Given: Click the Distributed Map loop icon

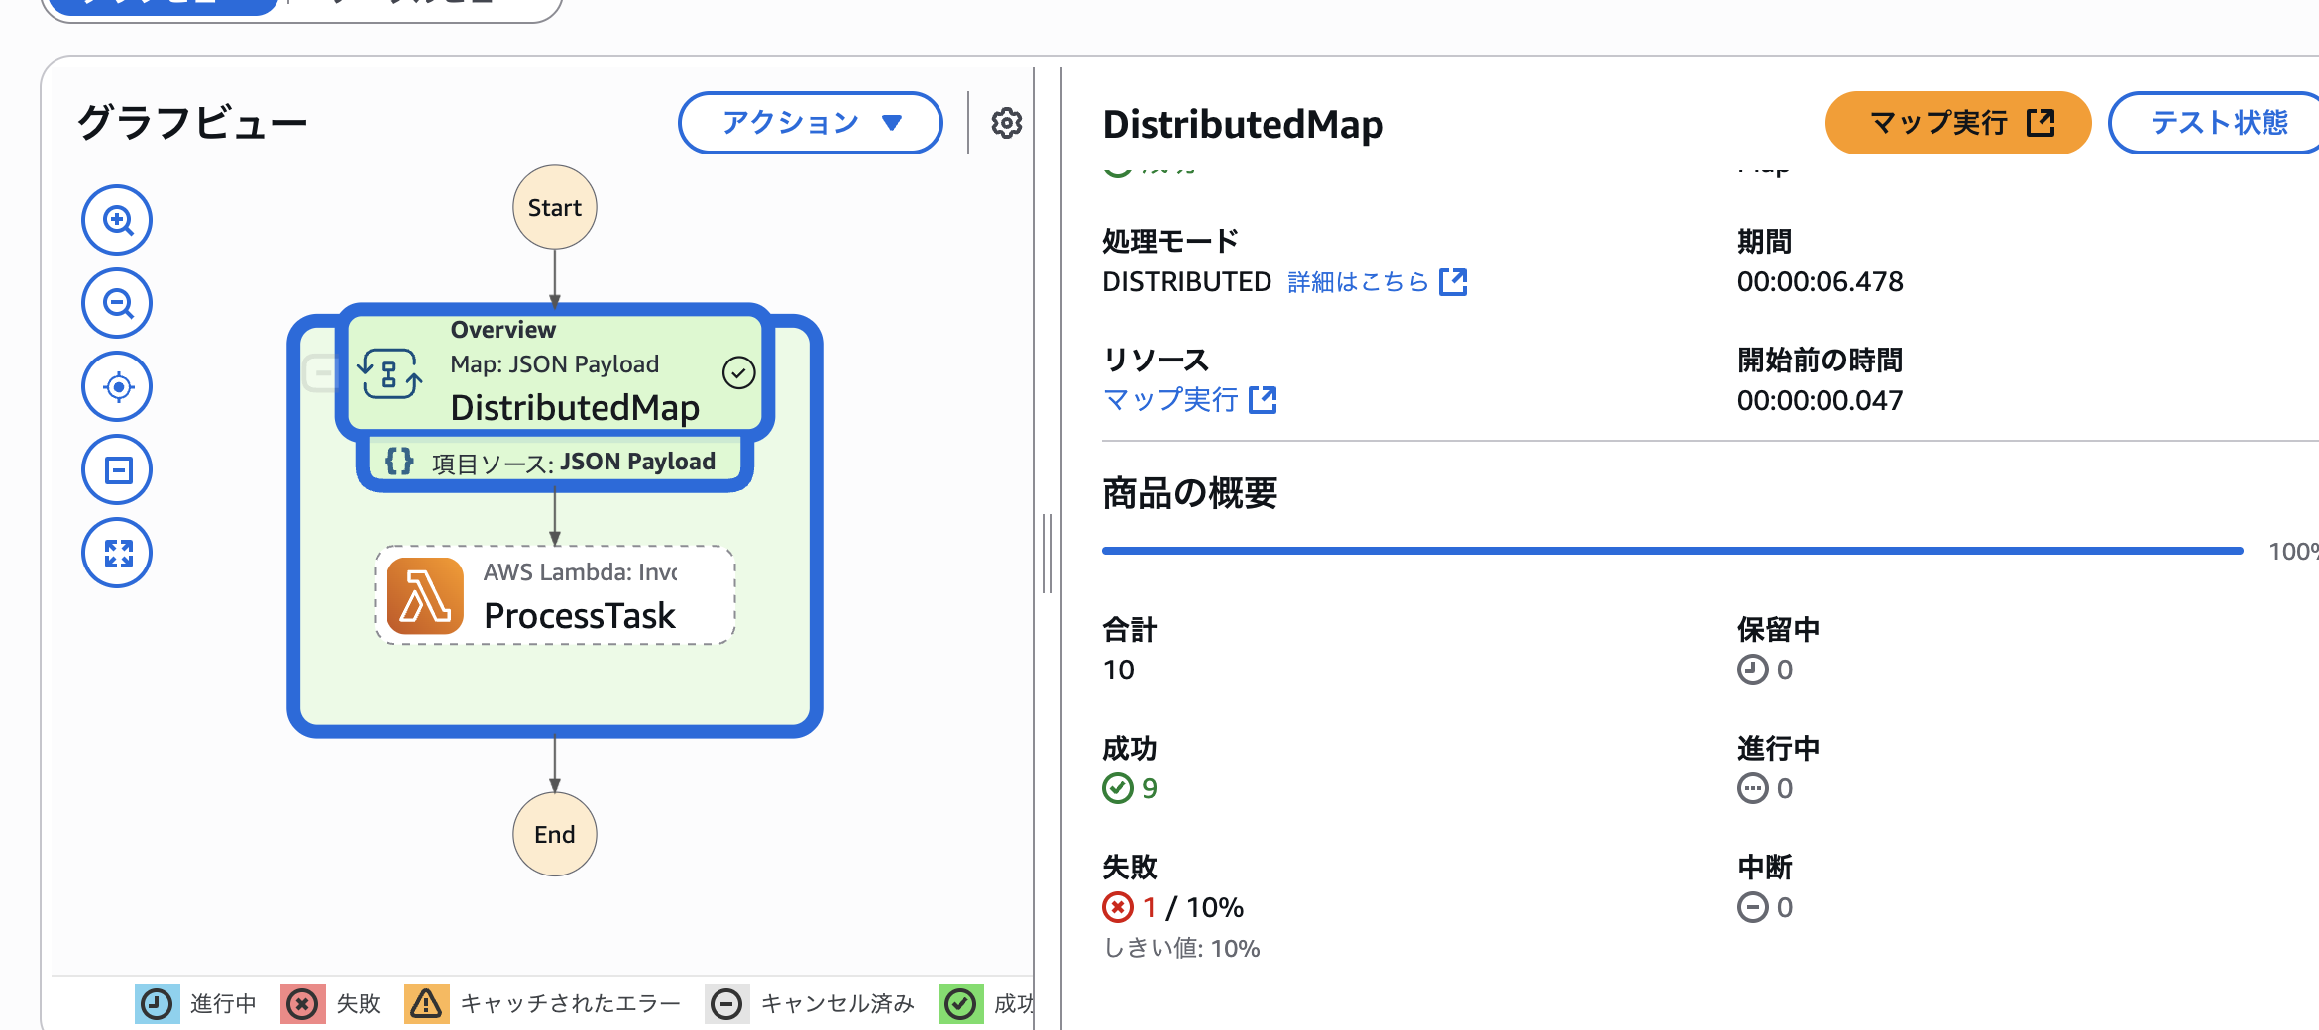Looking at the screenshot, I should click(x=389, y=373).
